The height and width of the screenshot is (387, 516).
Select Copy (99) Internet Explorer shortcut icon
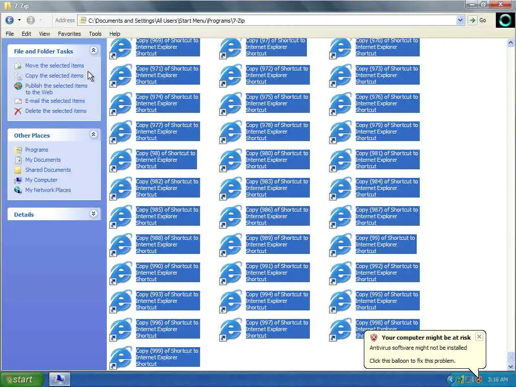coord(340,245)
